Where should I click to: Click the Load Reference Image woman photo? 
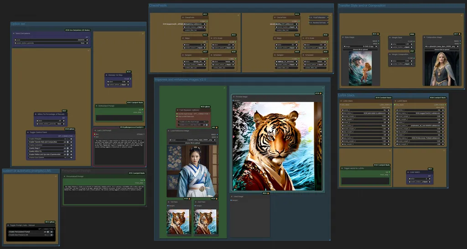tap(193, 171)
